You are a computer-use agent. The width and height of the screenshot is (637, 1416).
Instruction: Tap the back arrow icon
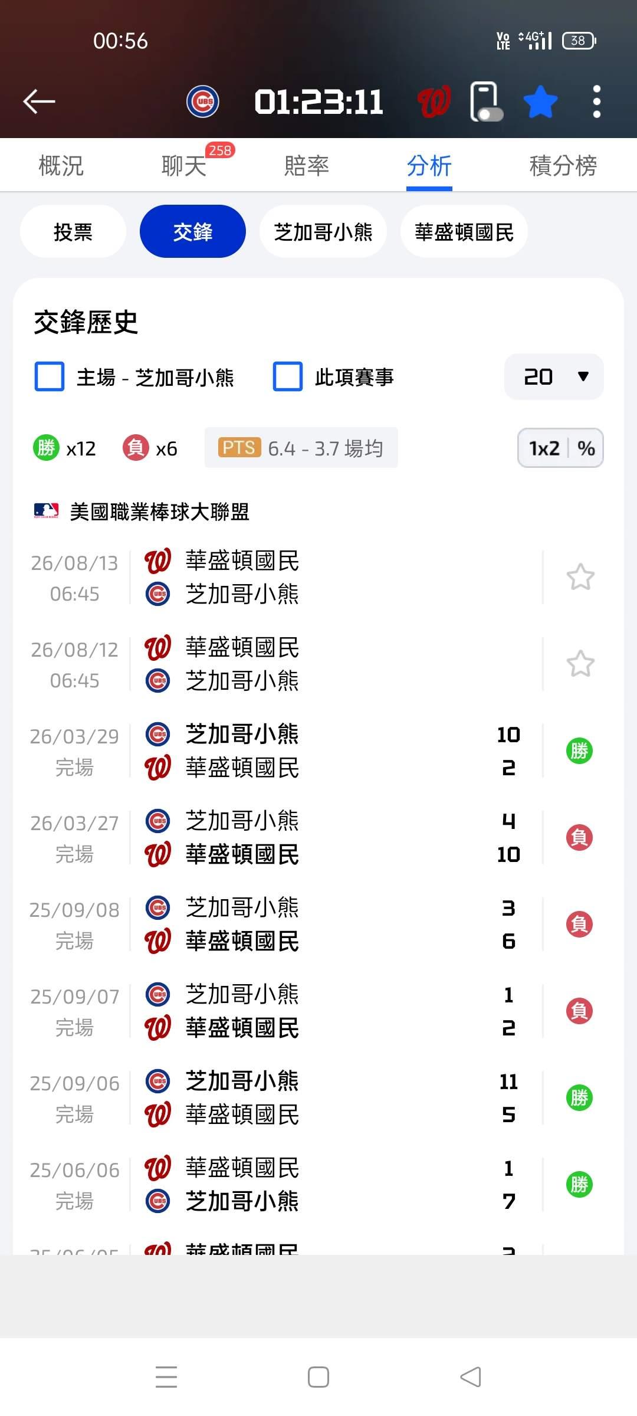[x=39, y=101]
